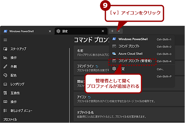Click the monitor icon beside レンダリング
185x123 pixels.
5,84
